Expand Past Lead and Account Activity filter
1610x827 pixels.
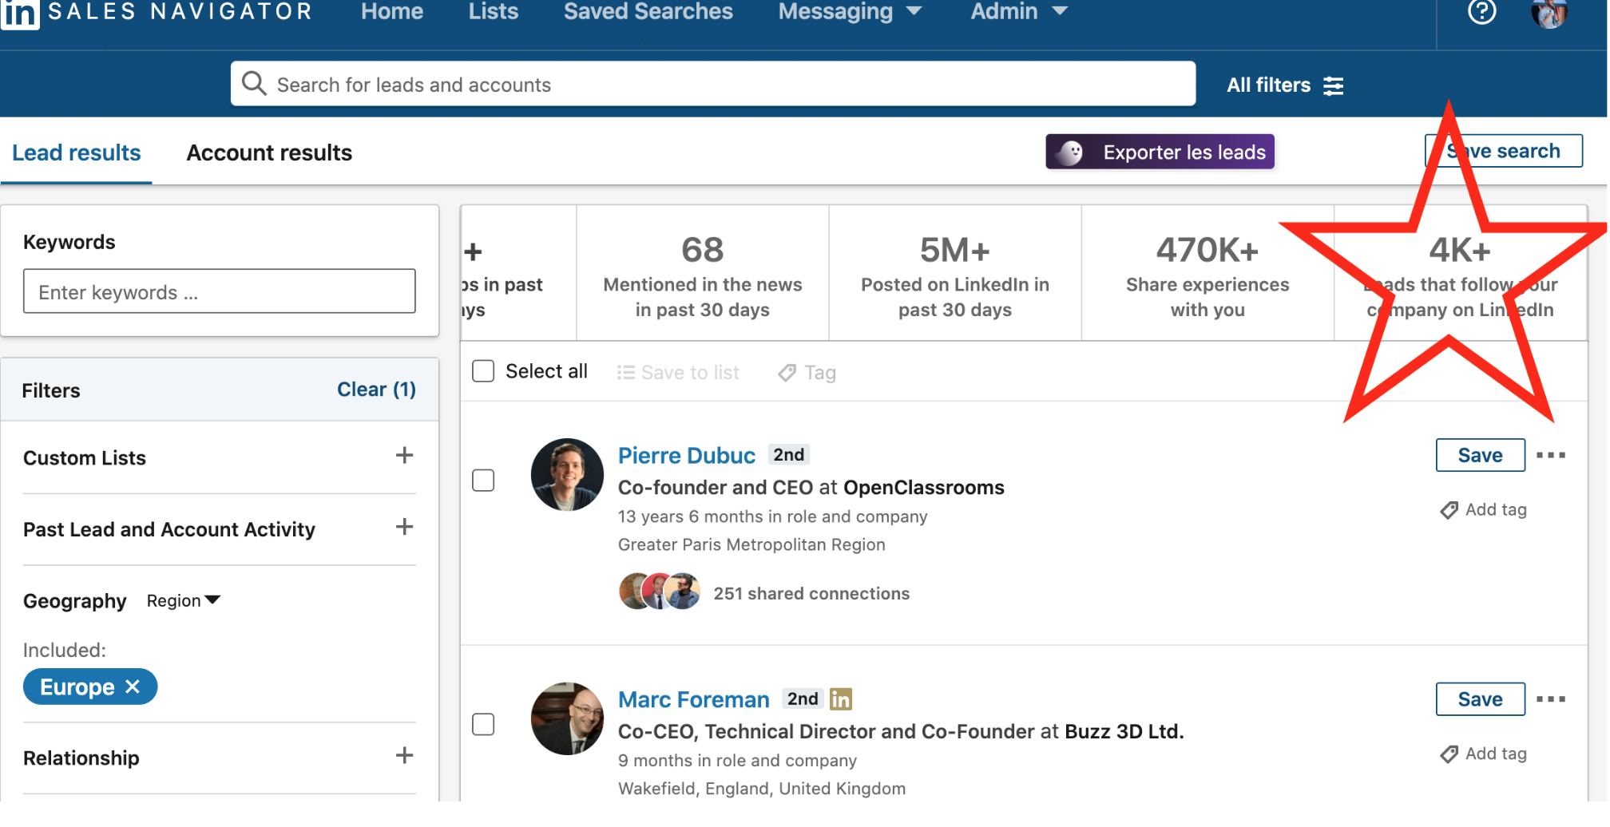tap(405, 527)
